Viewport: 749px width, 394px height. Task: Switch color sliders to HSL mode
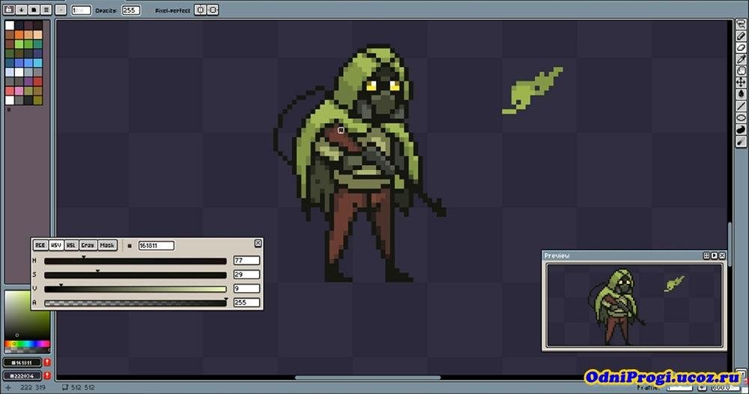pyautogui.click(x=71, y=246)
